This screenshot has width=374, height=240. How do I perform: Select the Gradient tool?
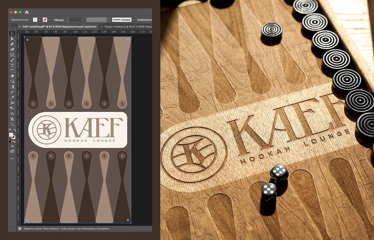12,87
